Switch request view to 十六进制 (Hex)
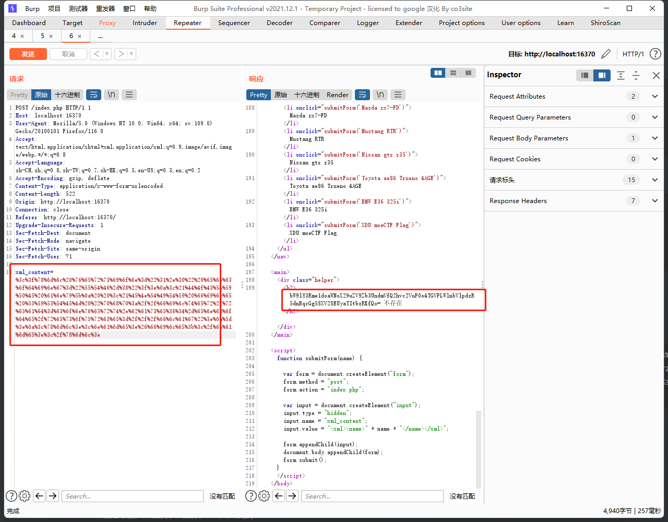This screenshot has height=522, width=668. coord(67,94)
